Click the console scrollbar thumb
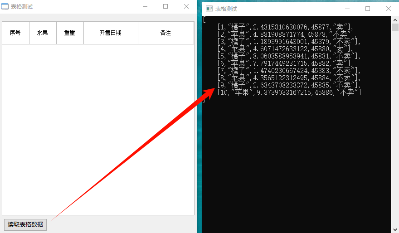This screenshot has width=399, height=233. pyautogui.click(x=395, y=27)
